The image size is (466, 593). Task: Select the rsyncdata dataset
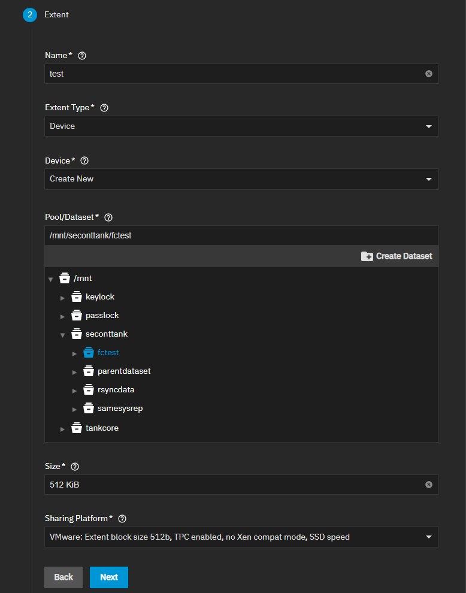pyautogui.click(x=116, y=390)
